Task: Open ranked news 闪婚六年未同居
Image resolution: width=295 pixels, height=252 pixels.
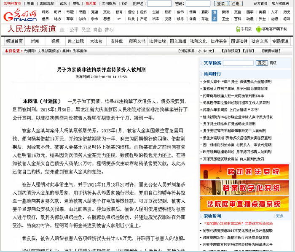Action: pos(231,110)
